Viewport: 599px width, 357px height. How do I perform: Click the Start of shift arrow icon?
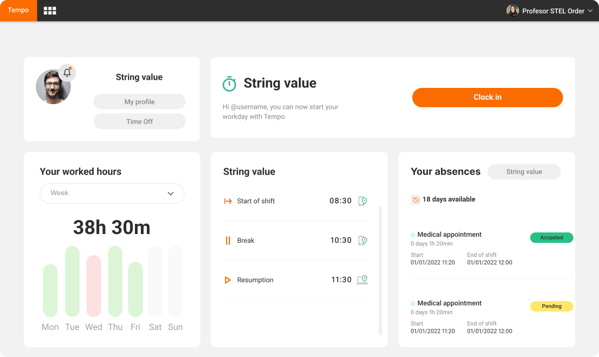[x=228, y=201]
